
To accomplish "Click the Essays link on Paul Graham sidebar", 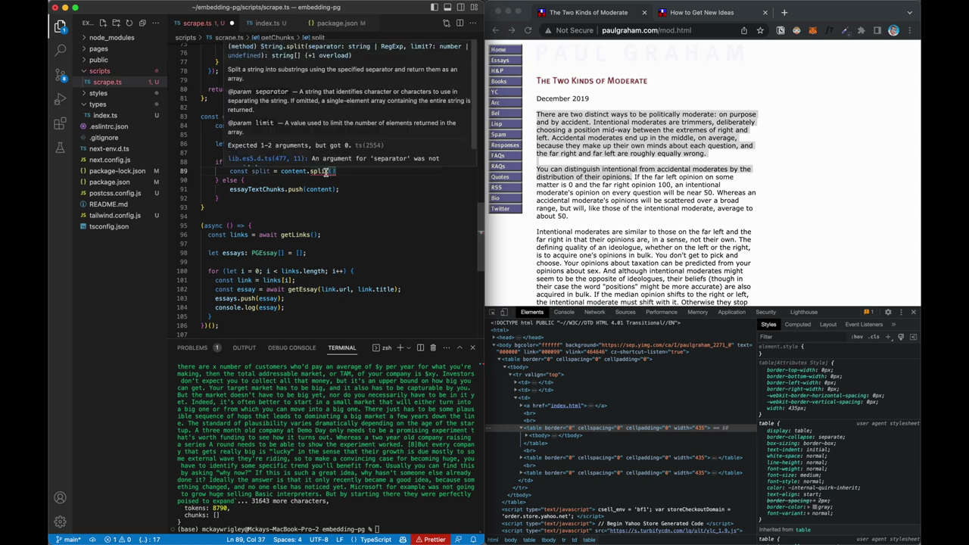I will (506, 60).
